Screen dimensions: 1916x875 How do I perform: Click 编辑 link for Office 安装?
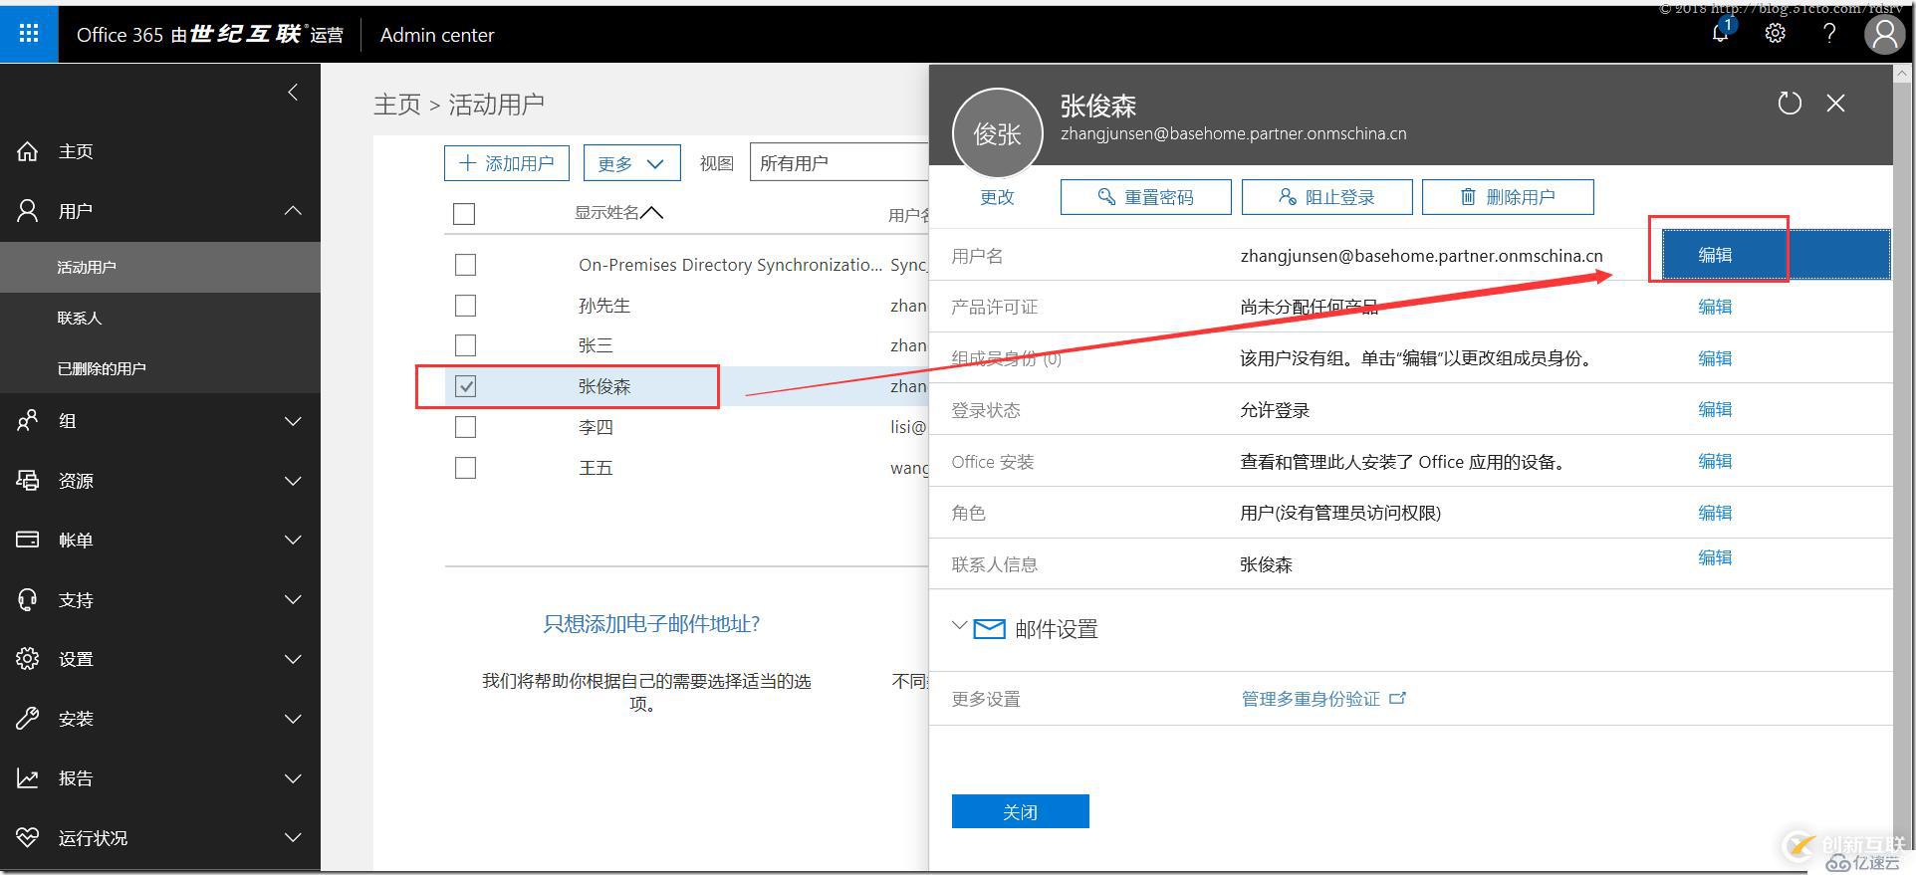coord(1715,461)
